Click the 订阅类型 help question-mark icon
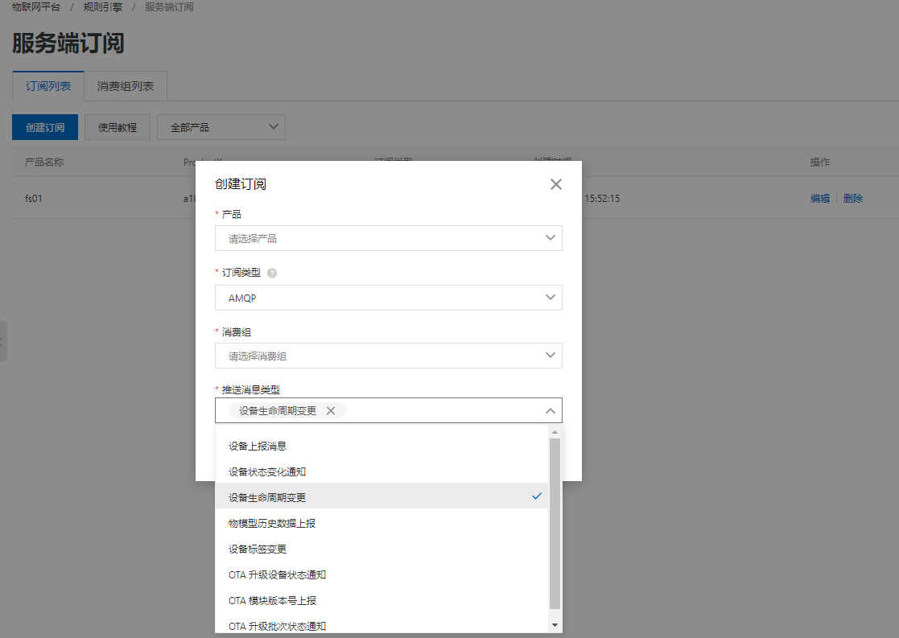899x638 pixels. click(272, 273)
